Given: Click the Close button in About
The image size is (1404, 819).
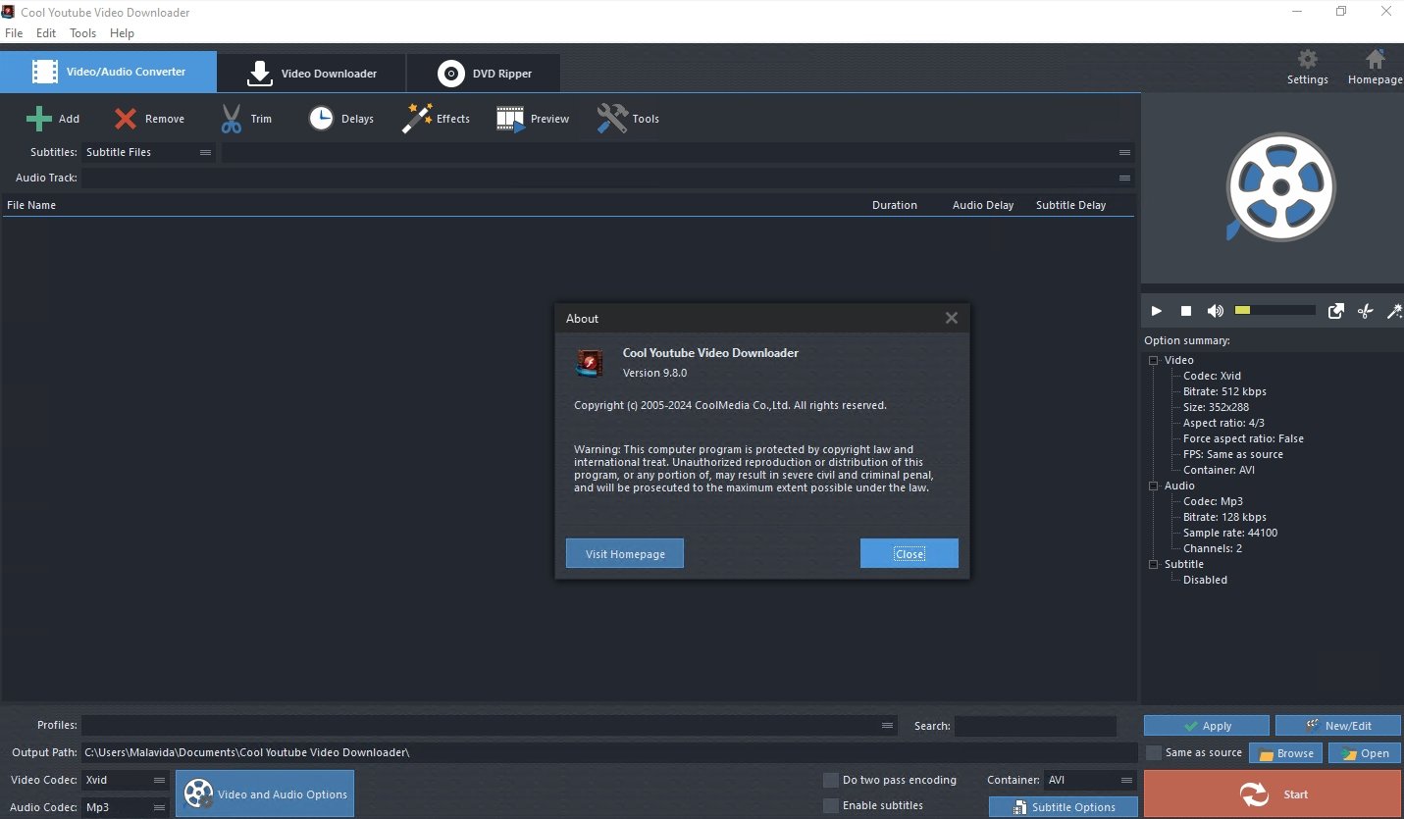Looking at the screenshot, I should click(910, 553).
